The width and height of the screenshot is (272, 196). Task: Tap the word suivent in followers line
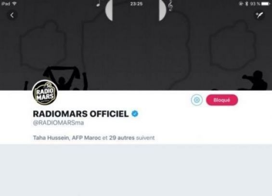[145, 138]
